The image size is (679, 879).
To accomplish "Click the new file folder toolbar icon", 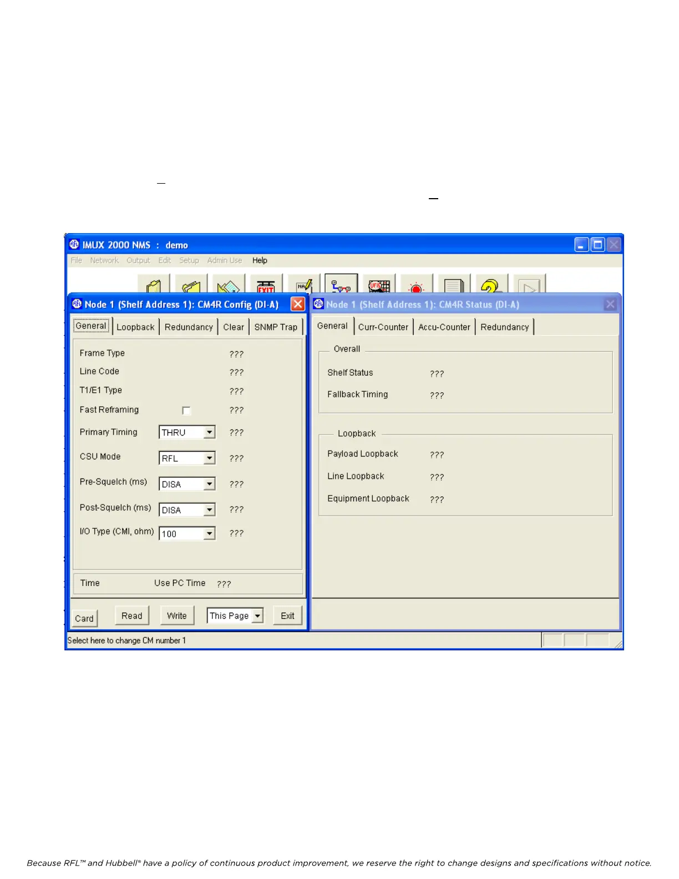I will point(154,284).
